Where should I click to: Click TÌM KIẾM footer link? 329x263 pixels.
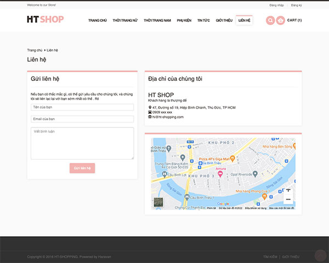270,257
